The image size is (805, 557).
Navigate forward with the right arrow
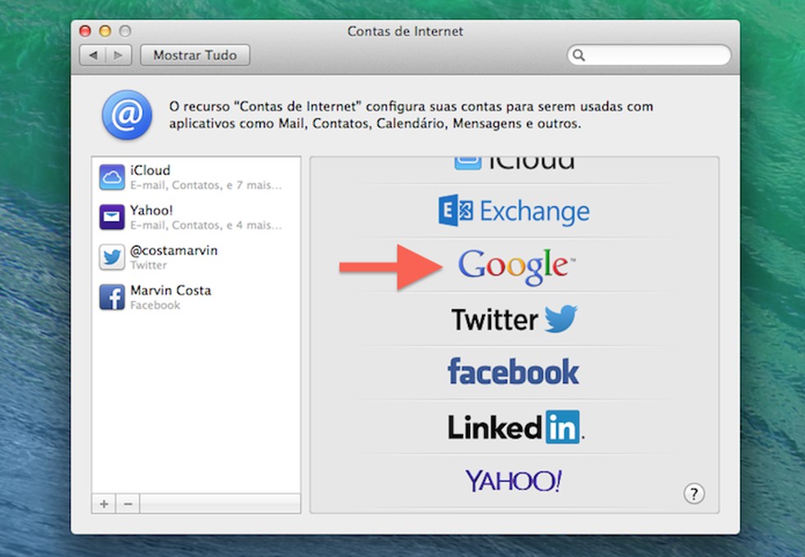click(x=119, y=55)
